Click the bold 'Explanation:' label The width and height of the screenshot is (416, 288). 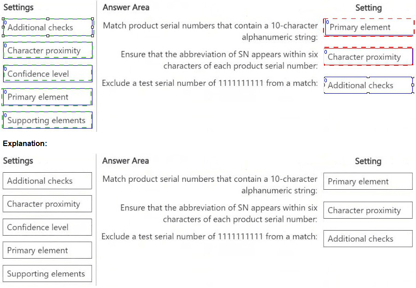pyautogui.click(x=25, y=144)
